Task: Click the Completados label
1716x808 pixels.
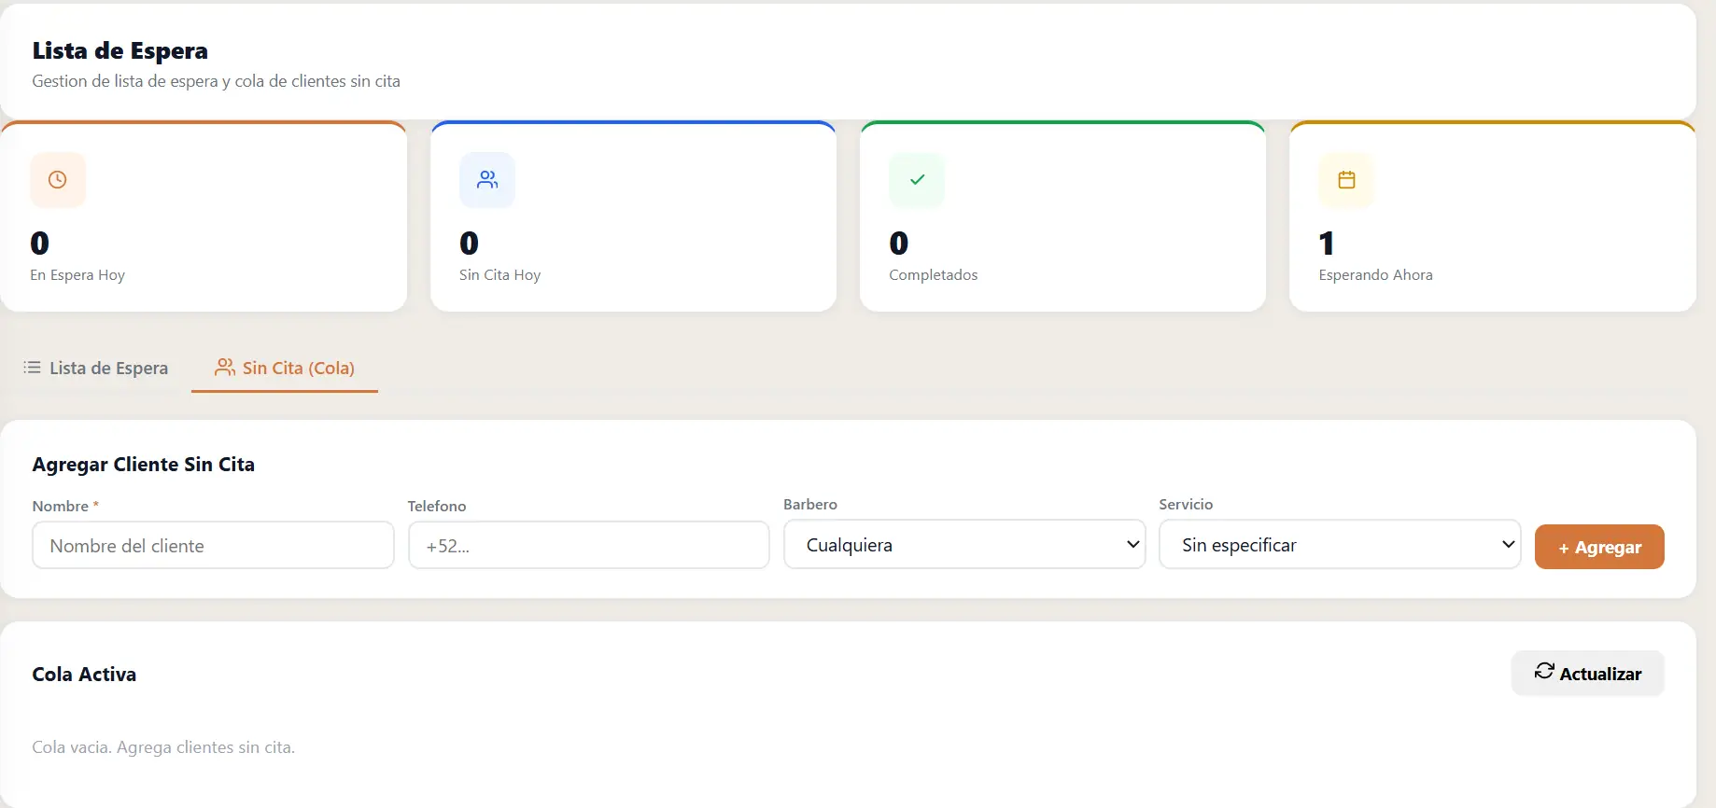Action: (934, 275)
